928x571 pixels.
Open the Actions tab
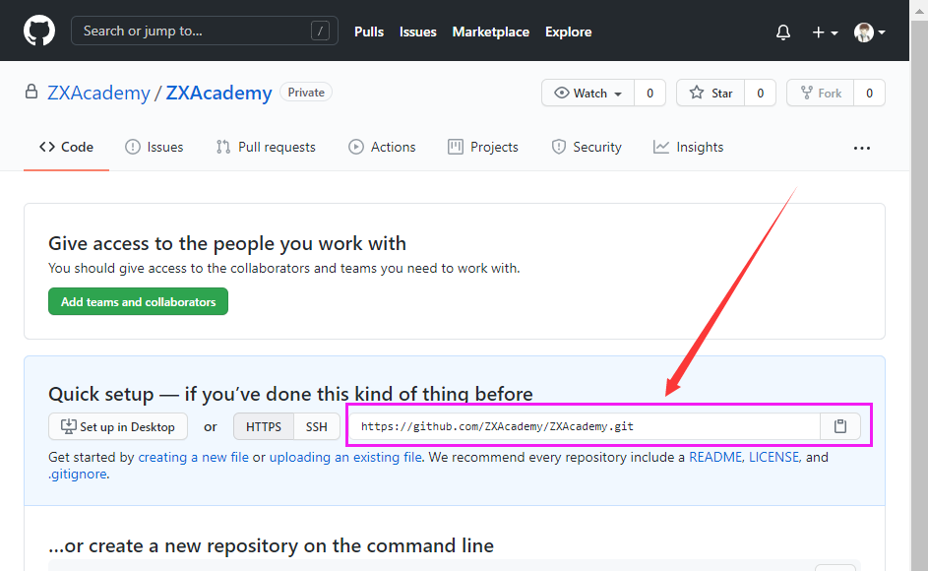pos(382,147)
